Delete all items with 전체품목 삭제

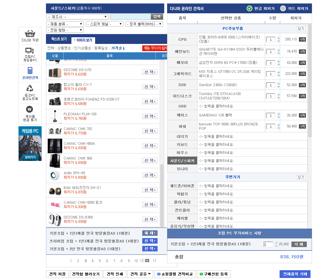tap(295, 274)
